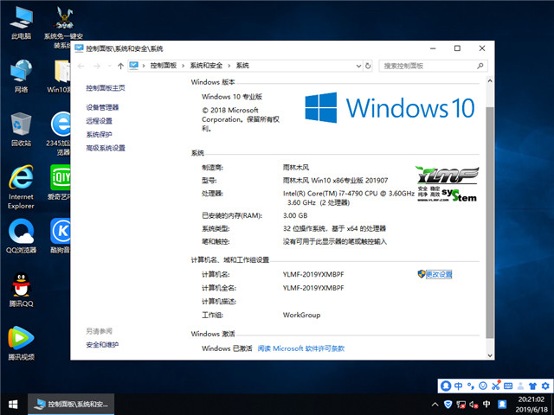Screen dimensions: 554x415
Task: Refresh the control panel page
Action: pyautogui.click(x=368, y=66)
